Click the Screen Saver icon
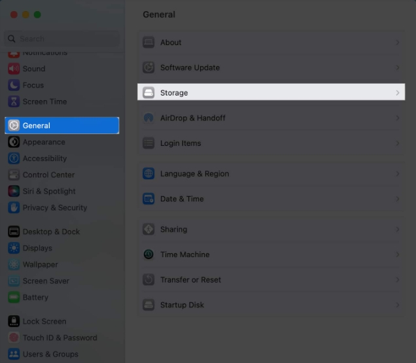The image size is (416, 363). (14, 281)
